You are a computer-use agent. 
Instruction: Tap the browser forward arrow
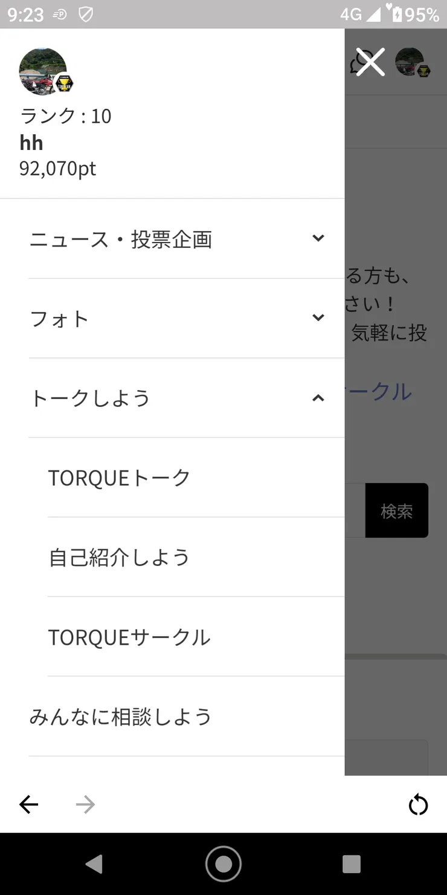point(85,804)
